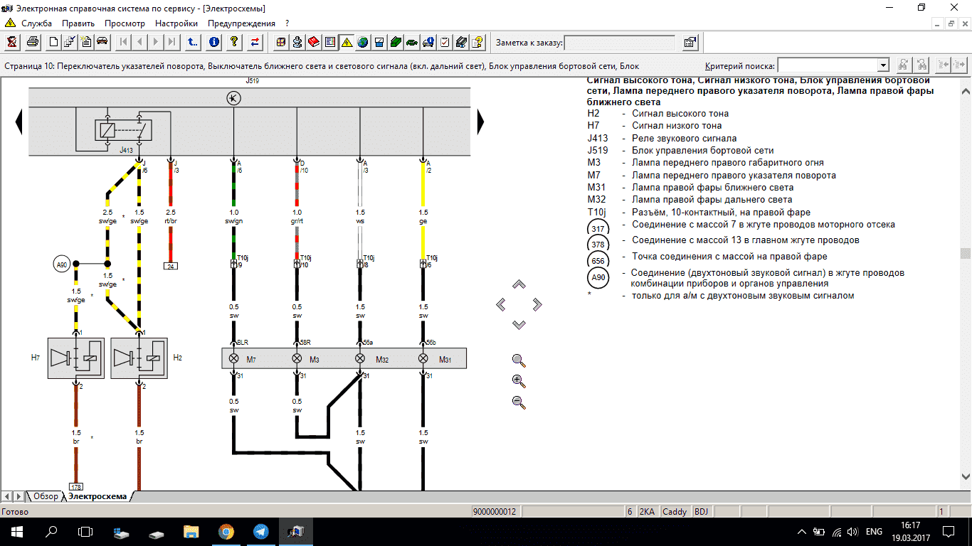
Task: Click the car vehicle selection icon
Action: [102, 42]
